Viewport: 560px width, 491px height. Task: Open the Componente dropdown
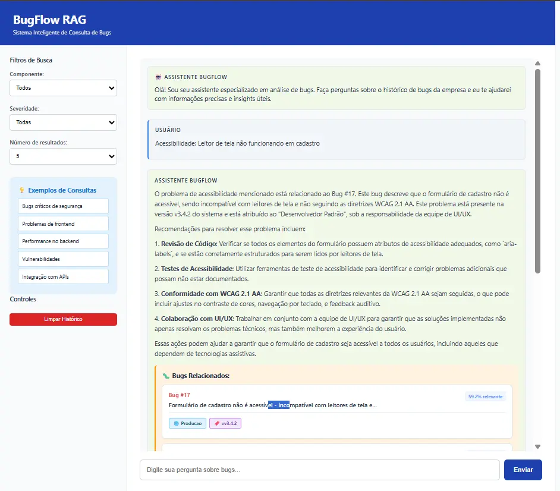(63, 87)
